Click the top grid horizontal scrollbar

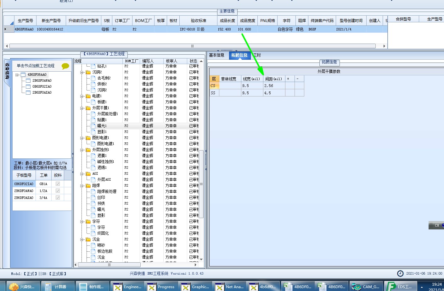(192, 46)
